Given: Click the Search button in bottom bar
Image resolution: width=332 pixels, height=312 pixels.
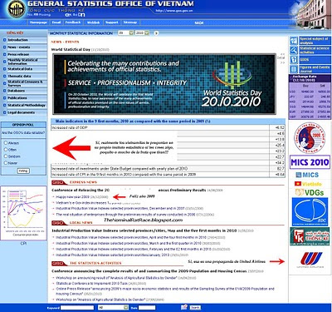Looking at the screenshot, I should [x=195, y=307].
